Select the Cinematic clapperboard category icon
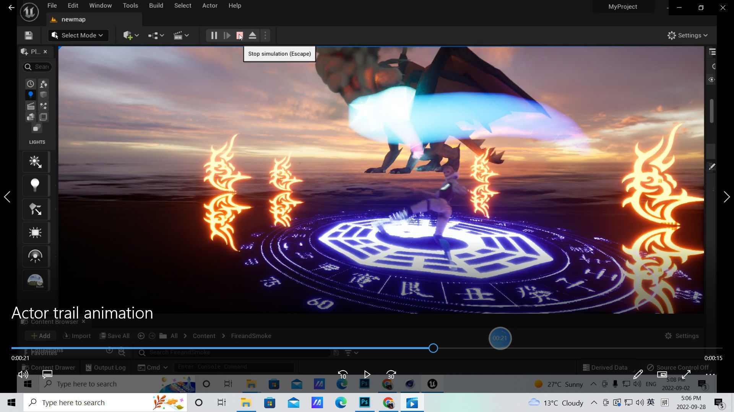The height and width of the screenshot is (412, 734). [31, 106]
